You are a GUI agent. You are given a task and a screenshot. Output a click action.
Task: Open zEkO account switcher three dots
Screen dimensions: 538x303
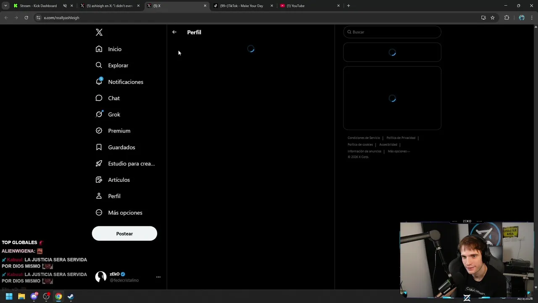(158, 277)
